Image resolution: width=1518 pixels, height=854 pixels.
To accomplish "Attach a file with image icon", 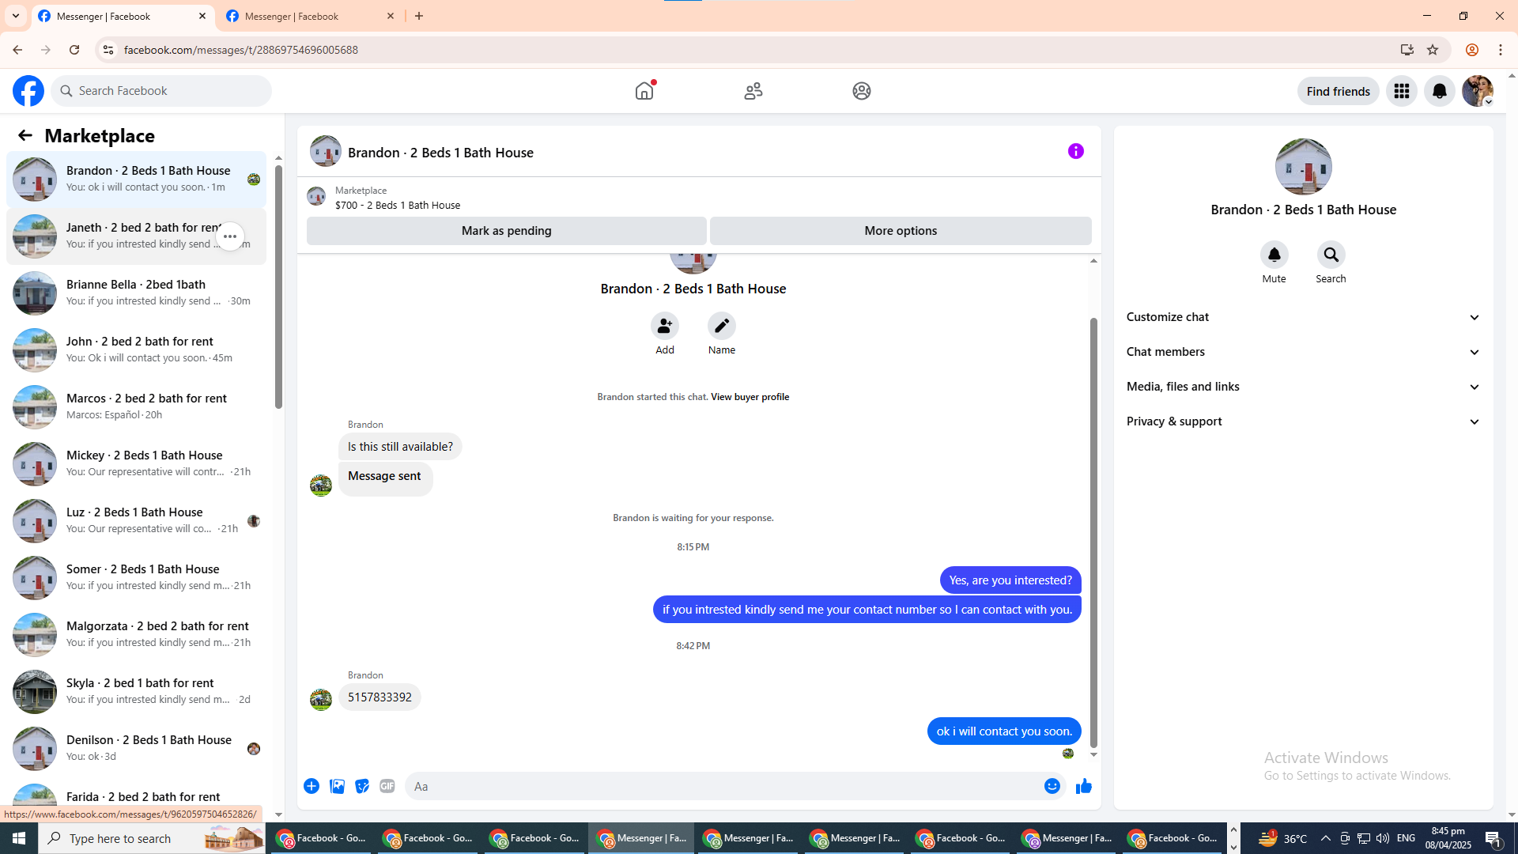I will click(x=337, y=786).
